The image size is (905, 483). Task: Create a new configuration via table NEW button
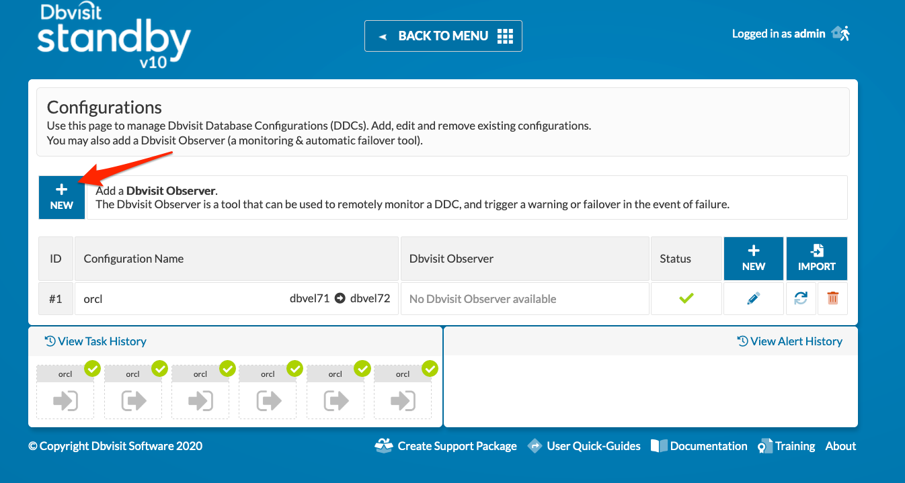click(754, 258)
